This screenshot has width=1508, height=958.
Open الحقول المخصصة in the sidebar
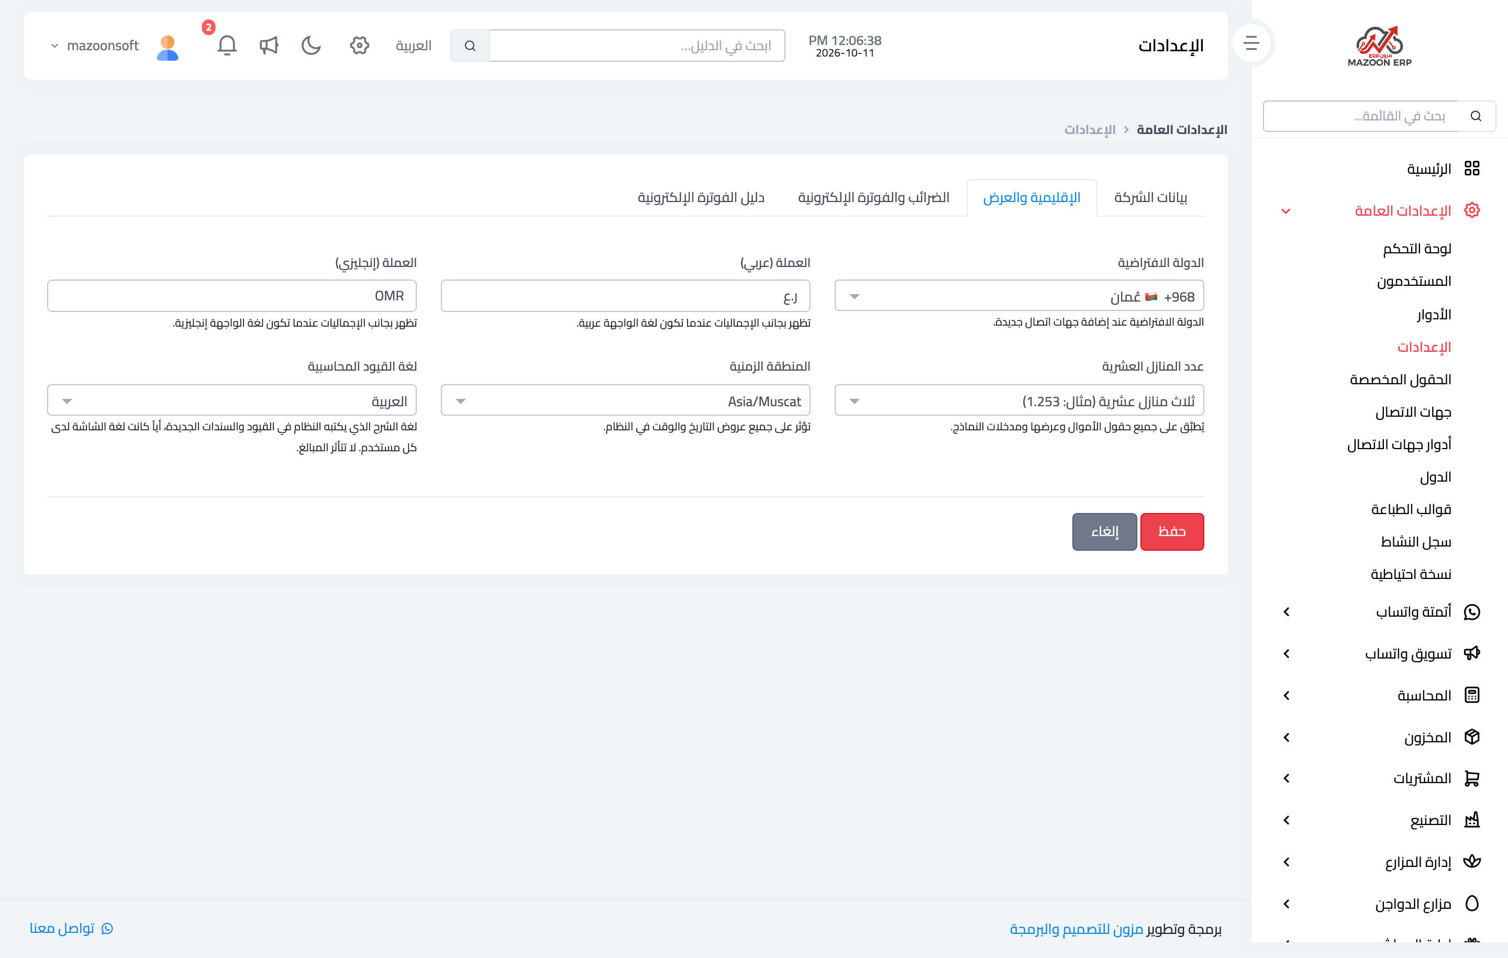1400,380
